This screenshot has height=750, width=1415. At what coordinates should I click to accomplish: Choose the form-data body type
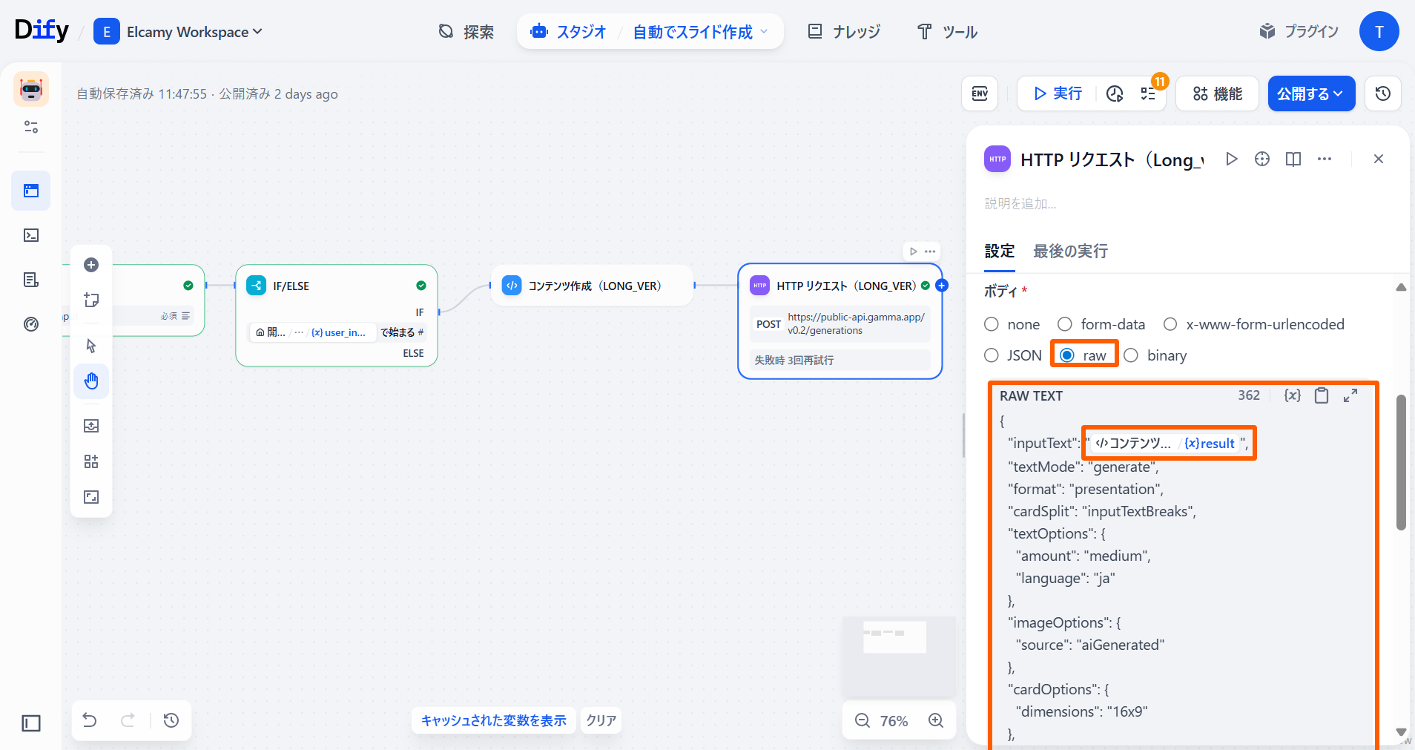tap(1065, 324)
